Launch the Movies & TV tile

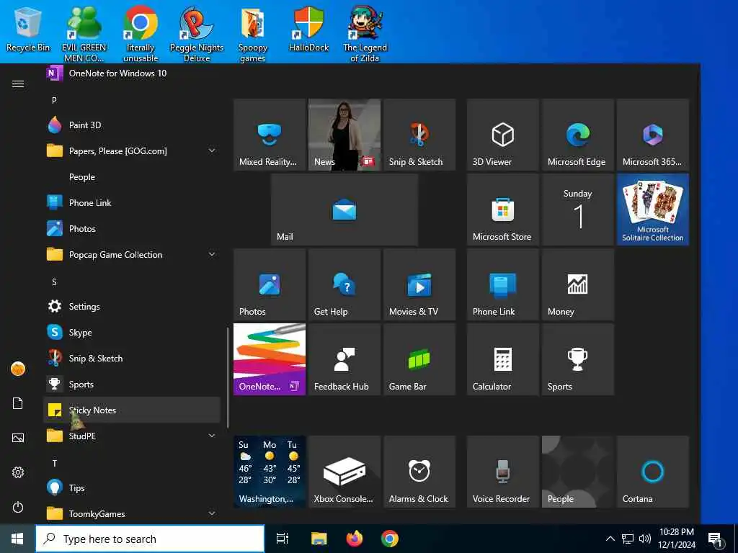(x=419, y=284)
